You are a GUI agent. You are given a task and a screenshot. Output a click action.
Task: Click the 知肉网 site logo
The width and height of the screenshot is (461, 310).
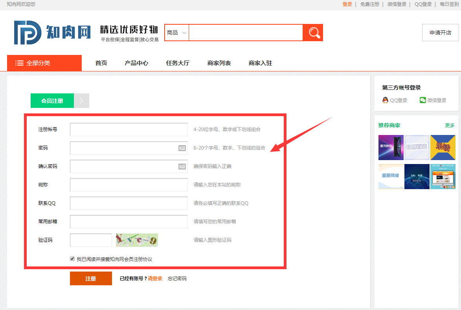pyautogui.click(x=52, y=32)
